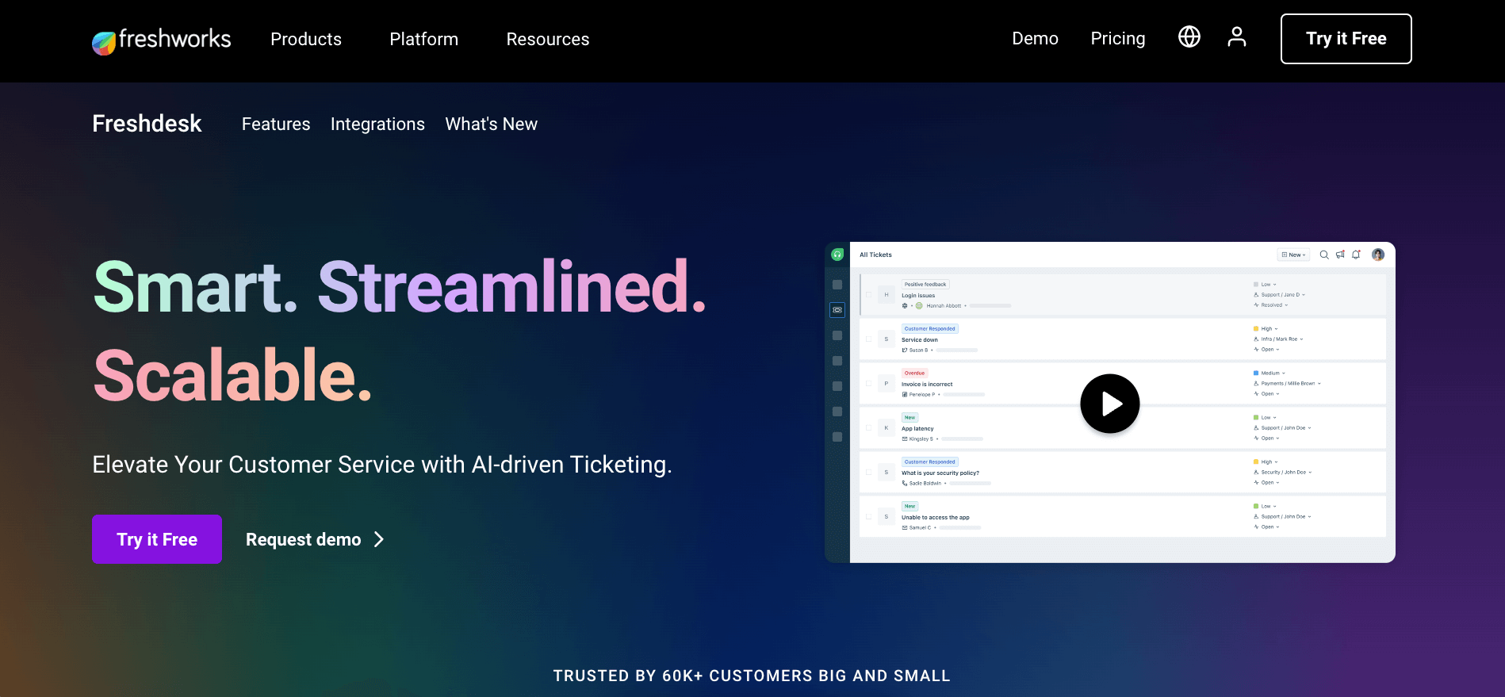This screenshot has width=1505, height=697.
Task: Go to the Integrations tab
Action: click(x=377, y=124)
